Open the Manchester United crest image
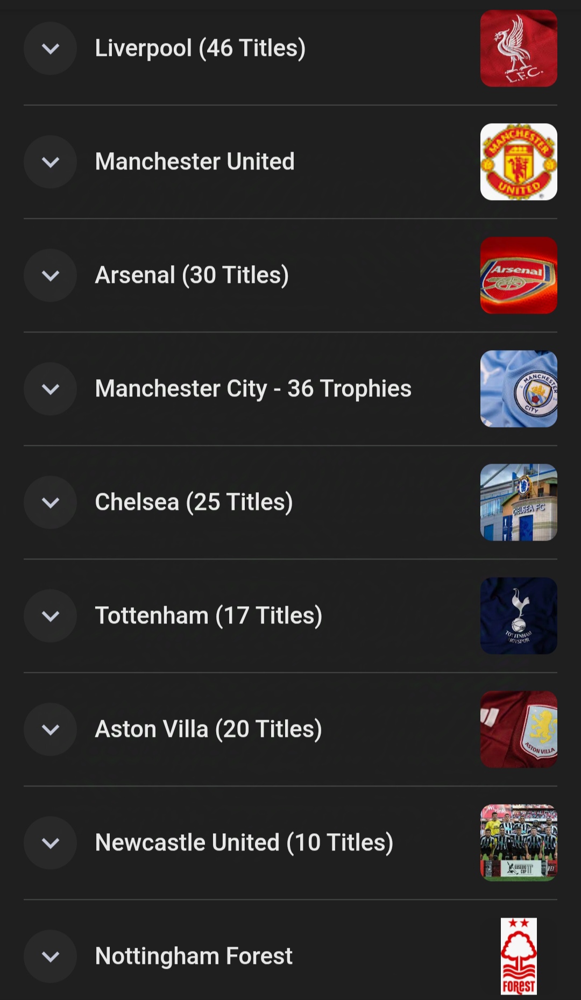Viewport: 581px width, 1000px height. click(519, 162)
